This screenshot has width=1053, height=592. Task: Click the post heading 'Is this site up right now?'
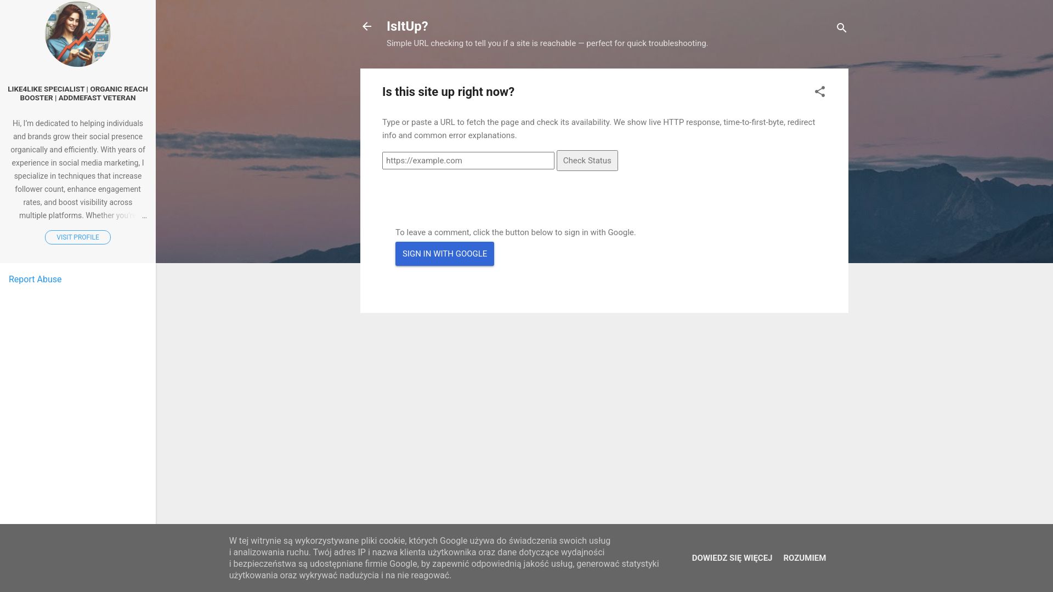point(448,92)
